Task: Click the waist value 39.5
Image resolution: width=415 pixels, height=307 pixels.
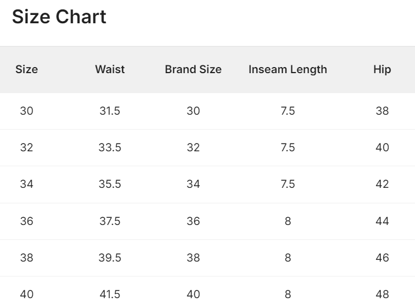Action: tap(110, 258)
